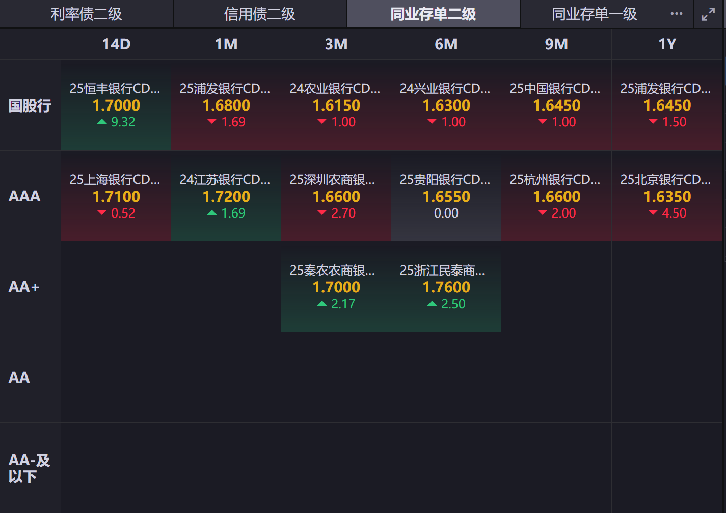Click the 1M column header
The image size is (726, 513).
(226, 44)
